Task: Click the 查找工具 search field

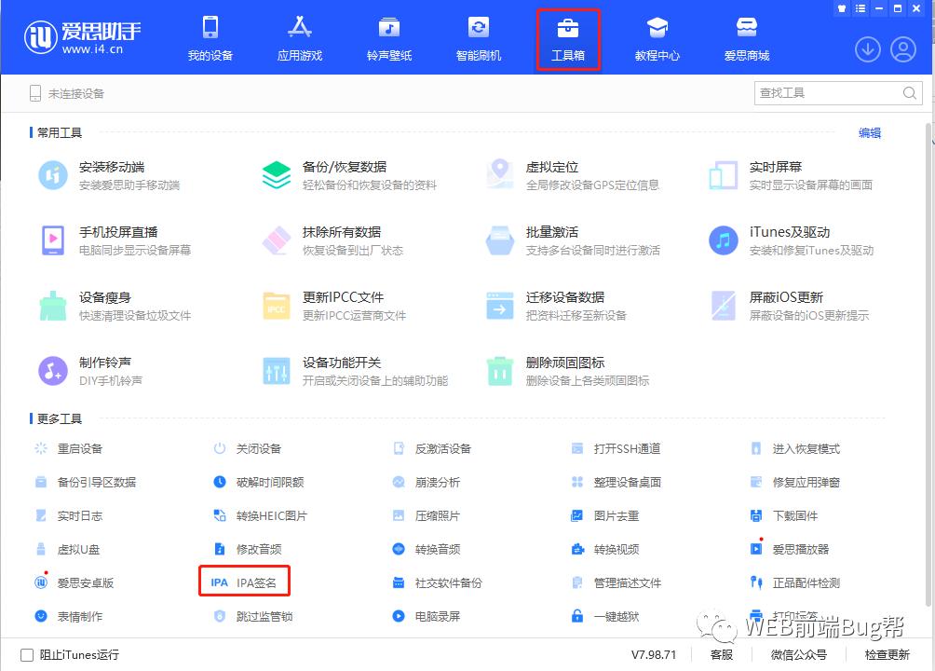Action: coord(829,93)
